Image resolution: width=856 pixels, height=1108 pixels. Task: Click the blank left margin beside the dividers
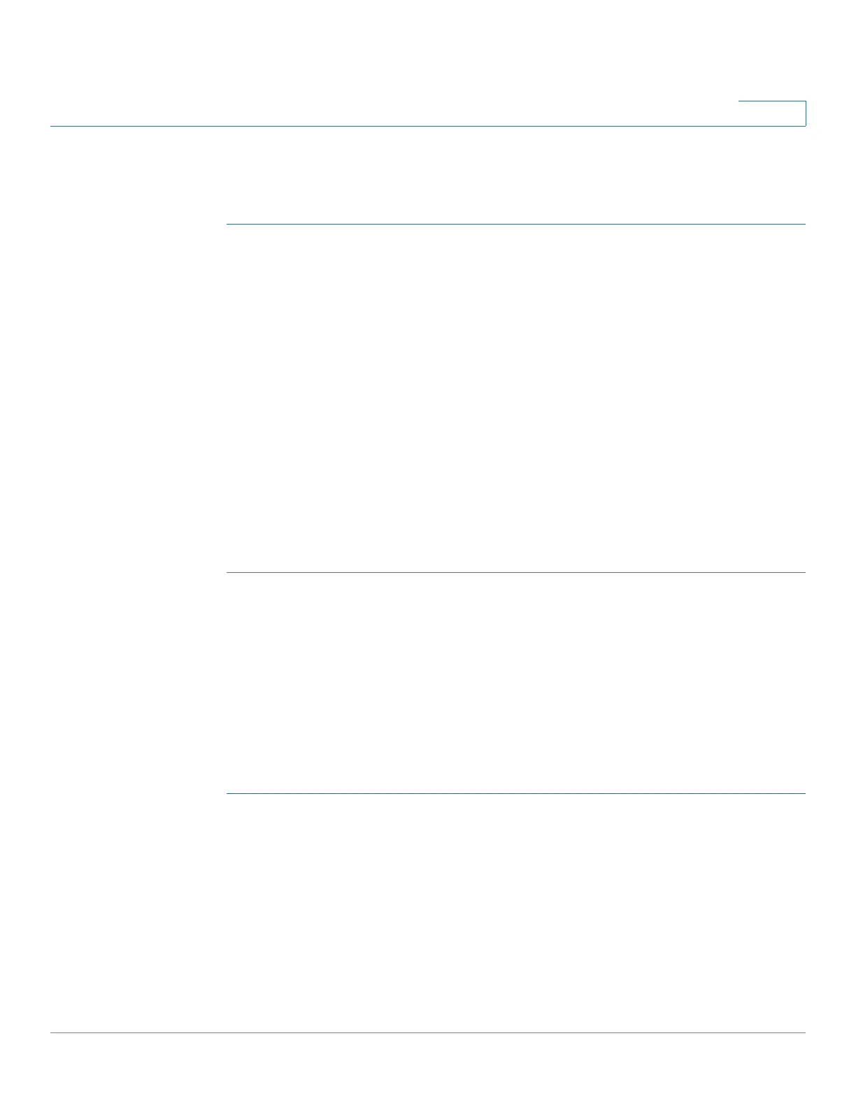pos(138,509)
